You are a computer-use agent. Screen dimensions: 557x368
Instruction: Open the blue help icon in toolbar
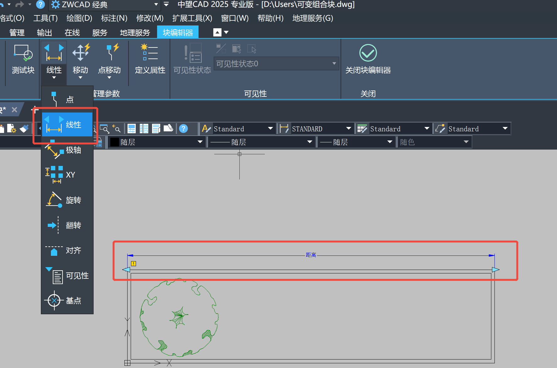coord(183,129)
